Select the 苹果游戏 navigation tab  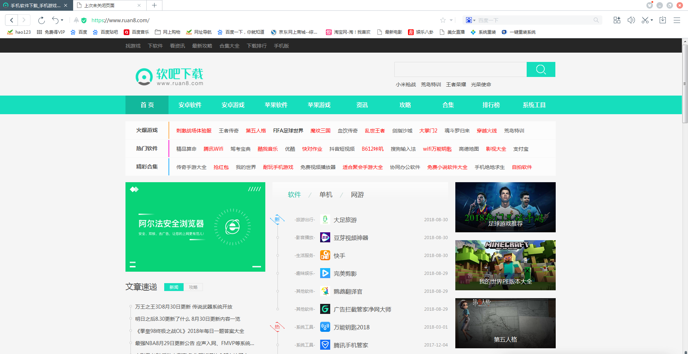[x=319, y=105]
